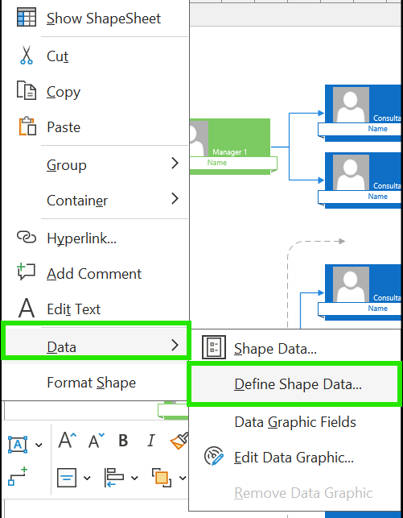
Task: Click Increase Font Size button
Action: point(68,440)
